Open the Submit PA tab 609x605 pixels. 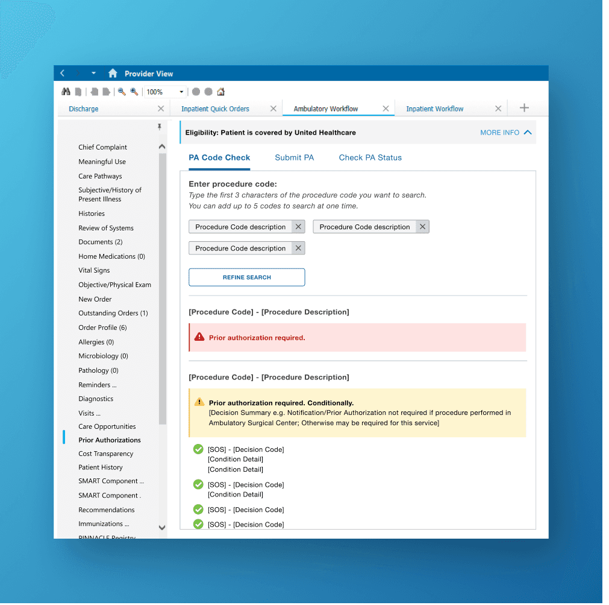(x=295, y=157)
